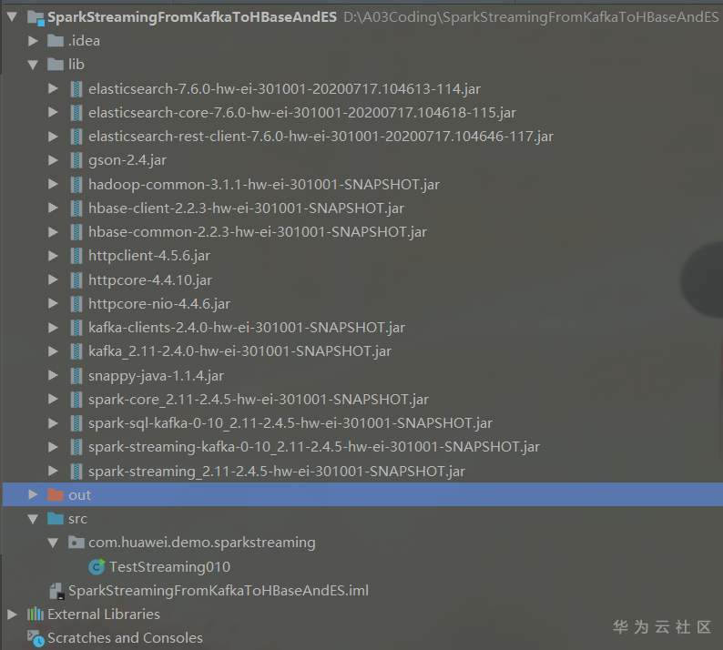
Task: Expand the out folder arrow
Action: 33,494
